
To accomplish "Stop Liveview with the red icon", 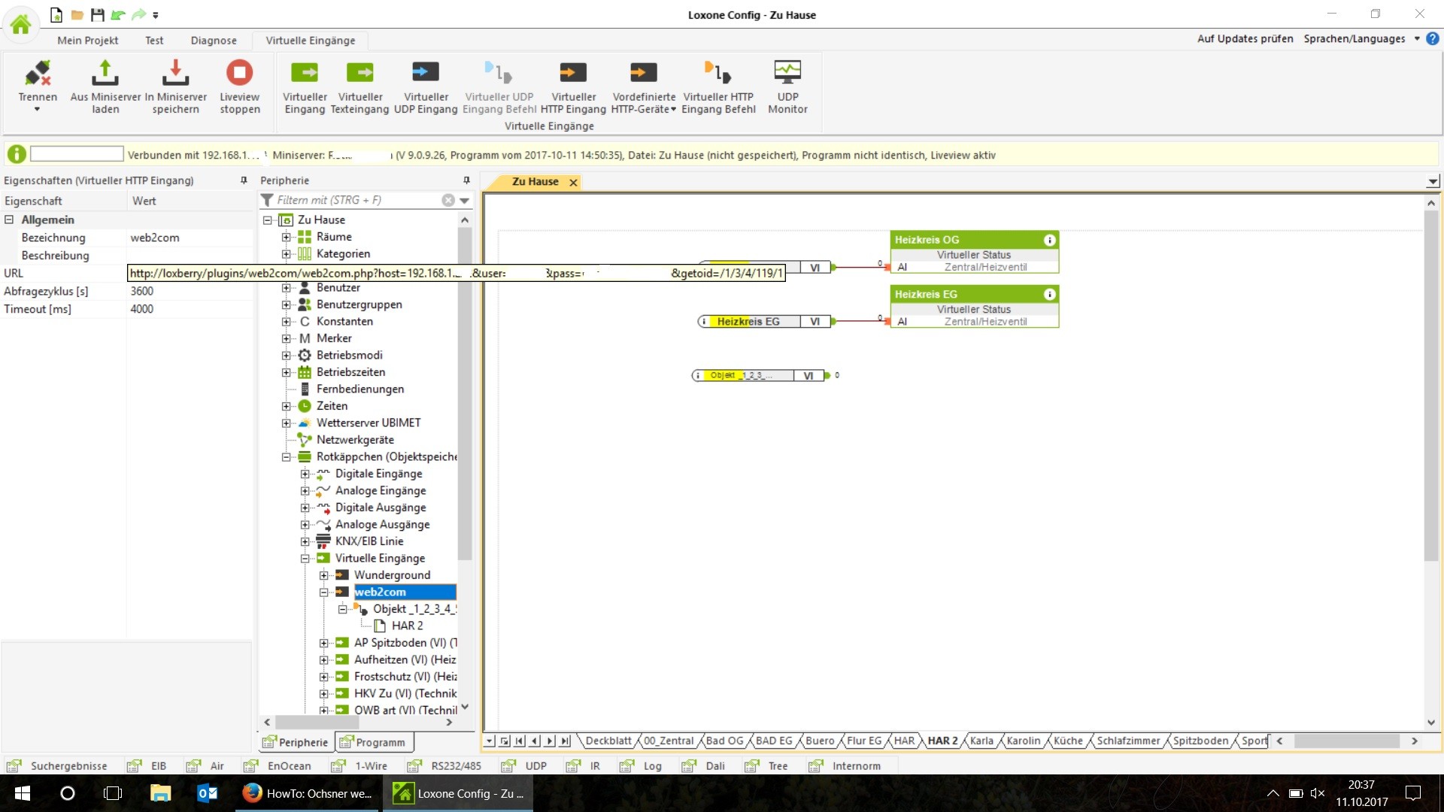I will [x=239, y=74].
